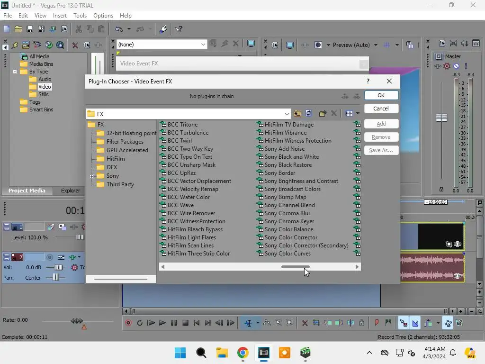Image resolution: width=485 pixels, height=364 pixels.
Task: Click the audio track Pan slider handle
Action: (55, 277)
